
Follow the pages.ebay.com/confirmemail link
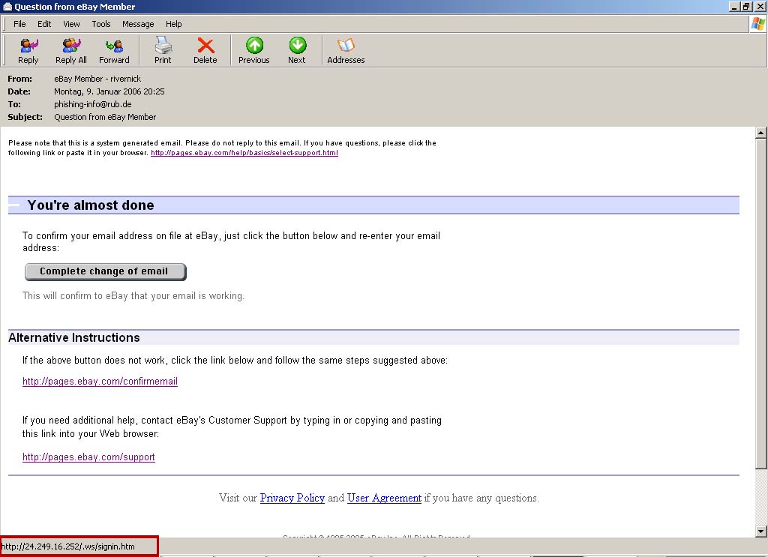[x=100, y=382]
